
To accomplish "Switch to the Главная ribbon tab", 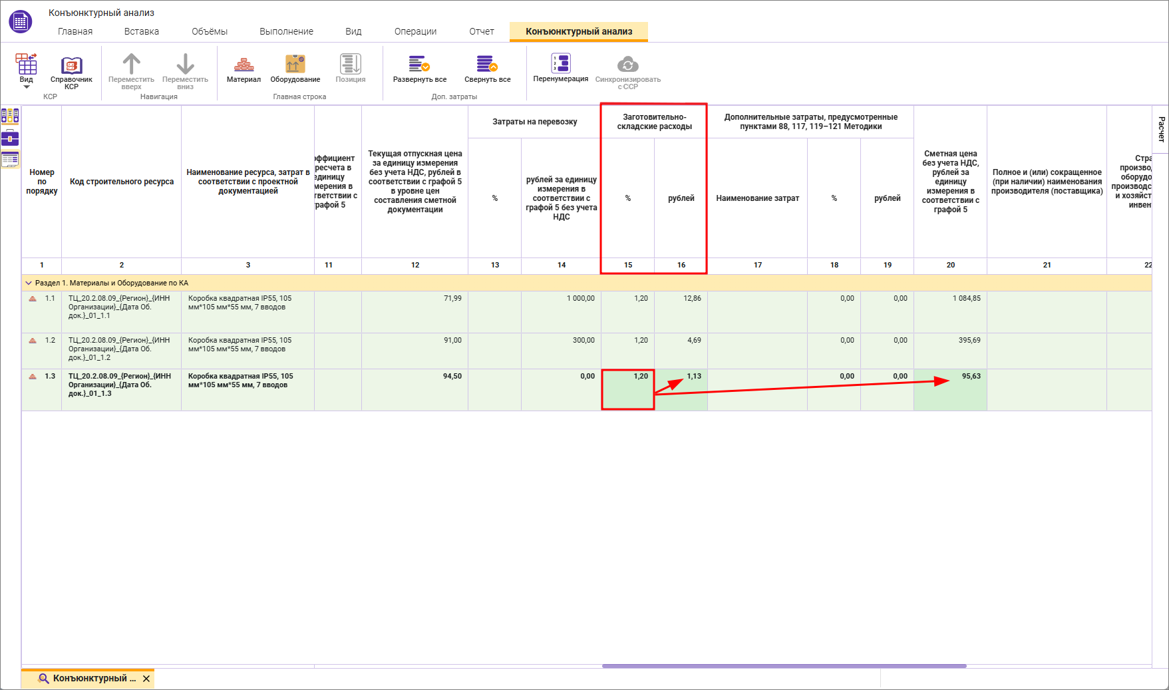I will 75,31.
